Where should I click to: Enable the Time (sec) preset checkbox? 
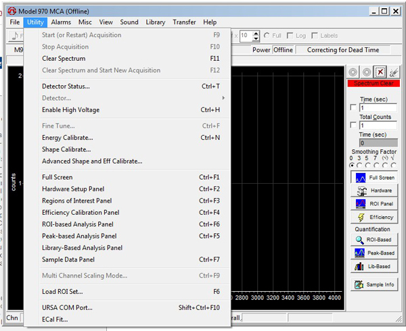point(353,108)
